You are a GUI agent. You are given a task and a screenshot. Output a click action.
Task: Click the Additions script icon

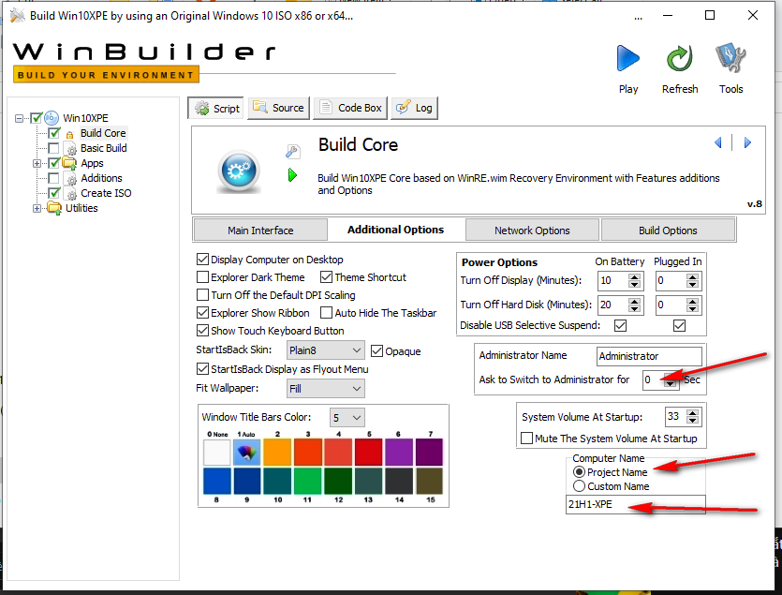(72, 178)
